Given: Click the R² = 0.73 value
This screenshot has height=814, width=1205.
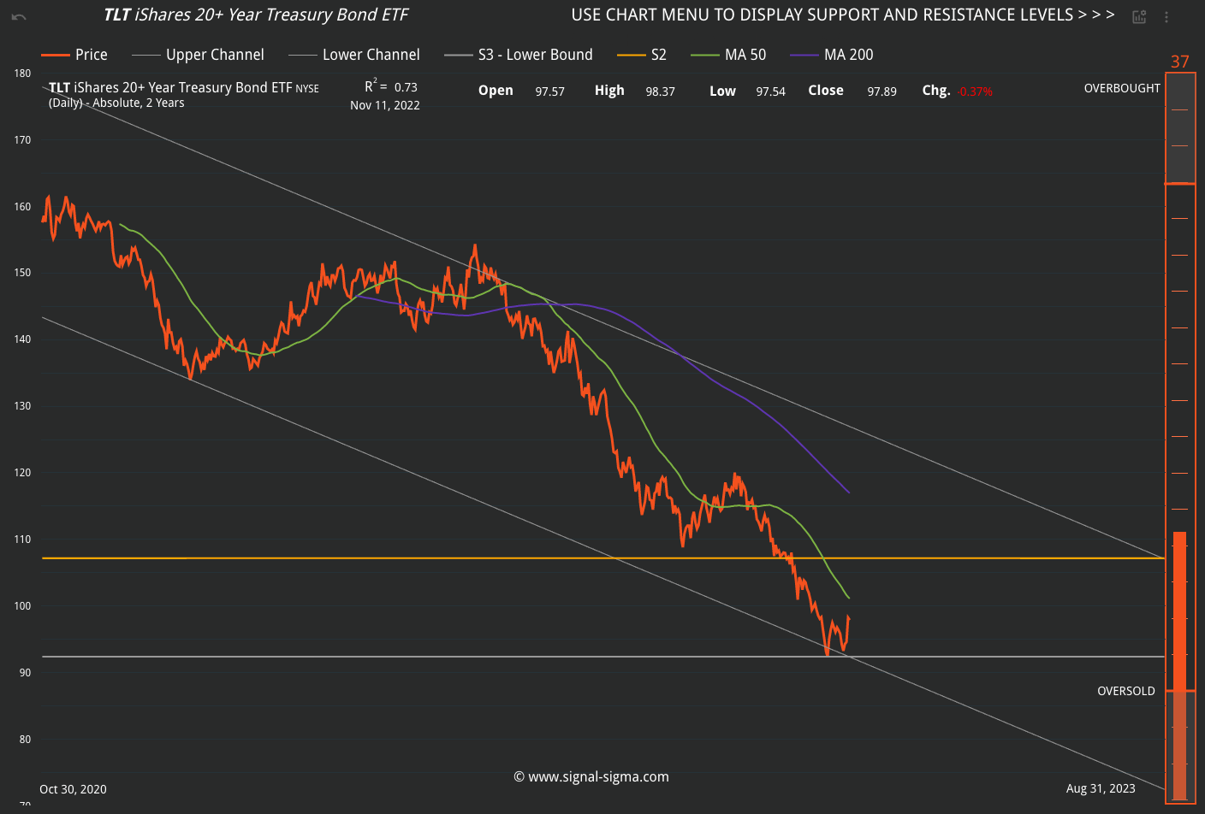Looking at the screenshot, I should pyautogui.click(x=391, y=86).
